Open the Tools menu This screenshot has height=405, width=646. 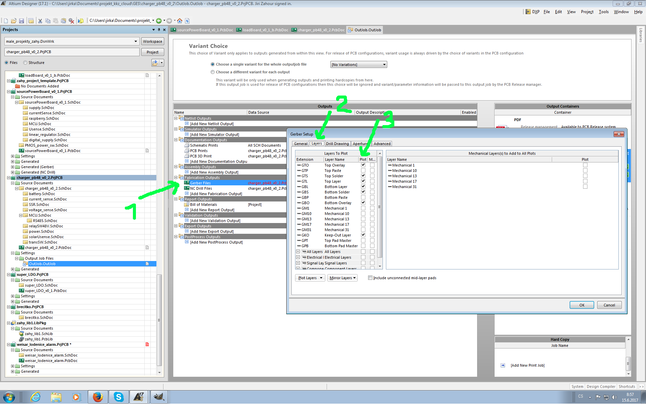tap(604, 12)
